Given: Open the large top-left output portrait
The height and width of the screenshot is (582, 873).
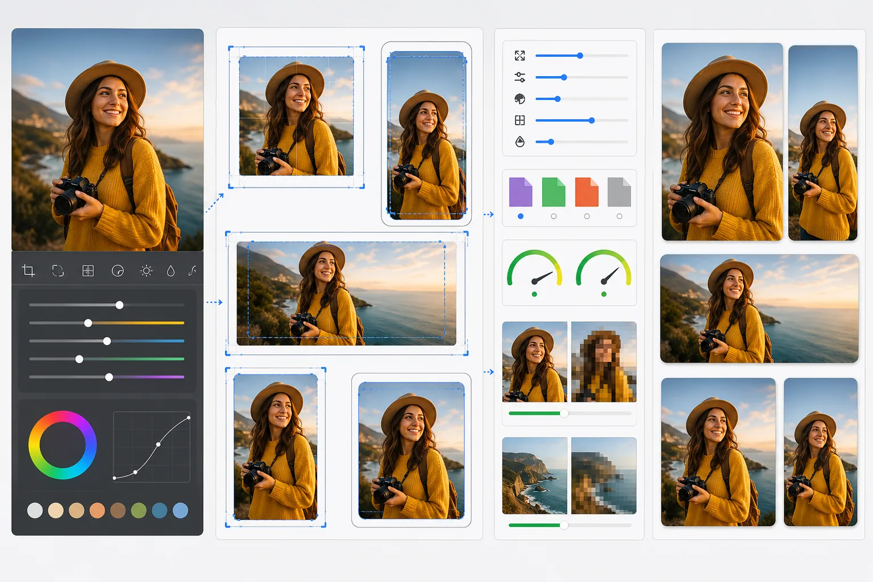Looking at the screenshot, I should pyautogui.click(x=722, y=142).
